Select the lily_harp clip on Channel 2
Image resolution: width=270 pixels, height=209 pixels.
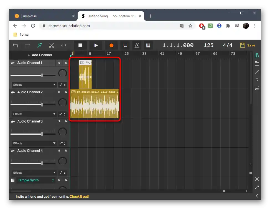94,104
